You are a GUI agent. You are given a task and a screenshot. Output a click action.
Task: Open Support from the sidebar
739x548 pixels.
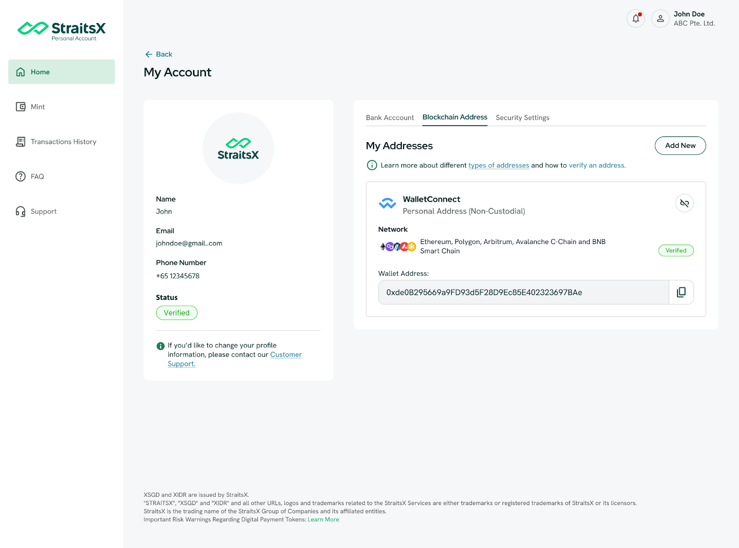[61, 211]
